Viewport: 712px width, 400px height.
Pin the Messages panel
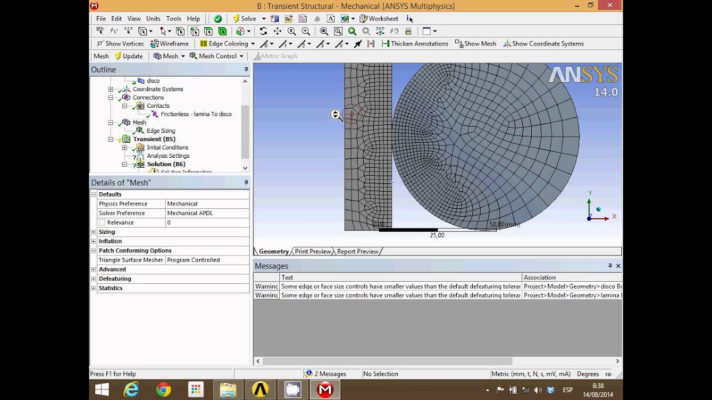tap(610, 266)
